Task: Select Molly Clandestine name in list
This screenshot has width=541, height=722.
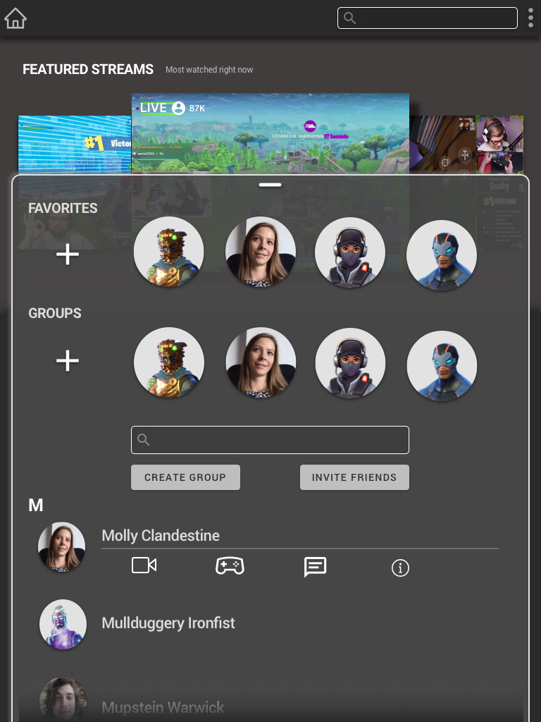Action: pyautogui.click(x=161, y=536)
